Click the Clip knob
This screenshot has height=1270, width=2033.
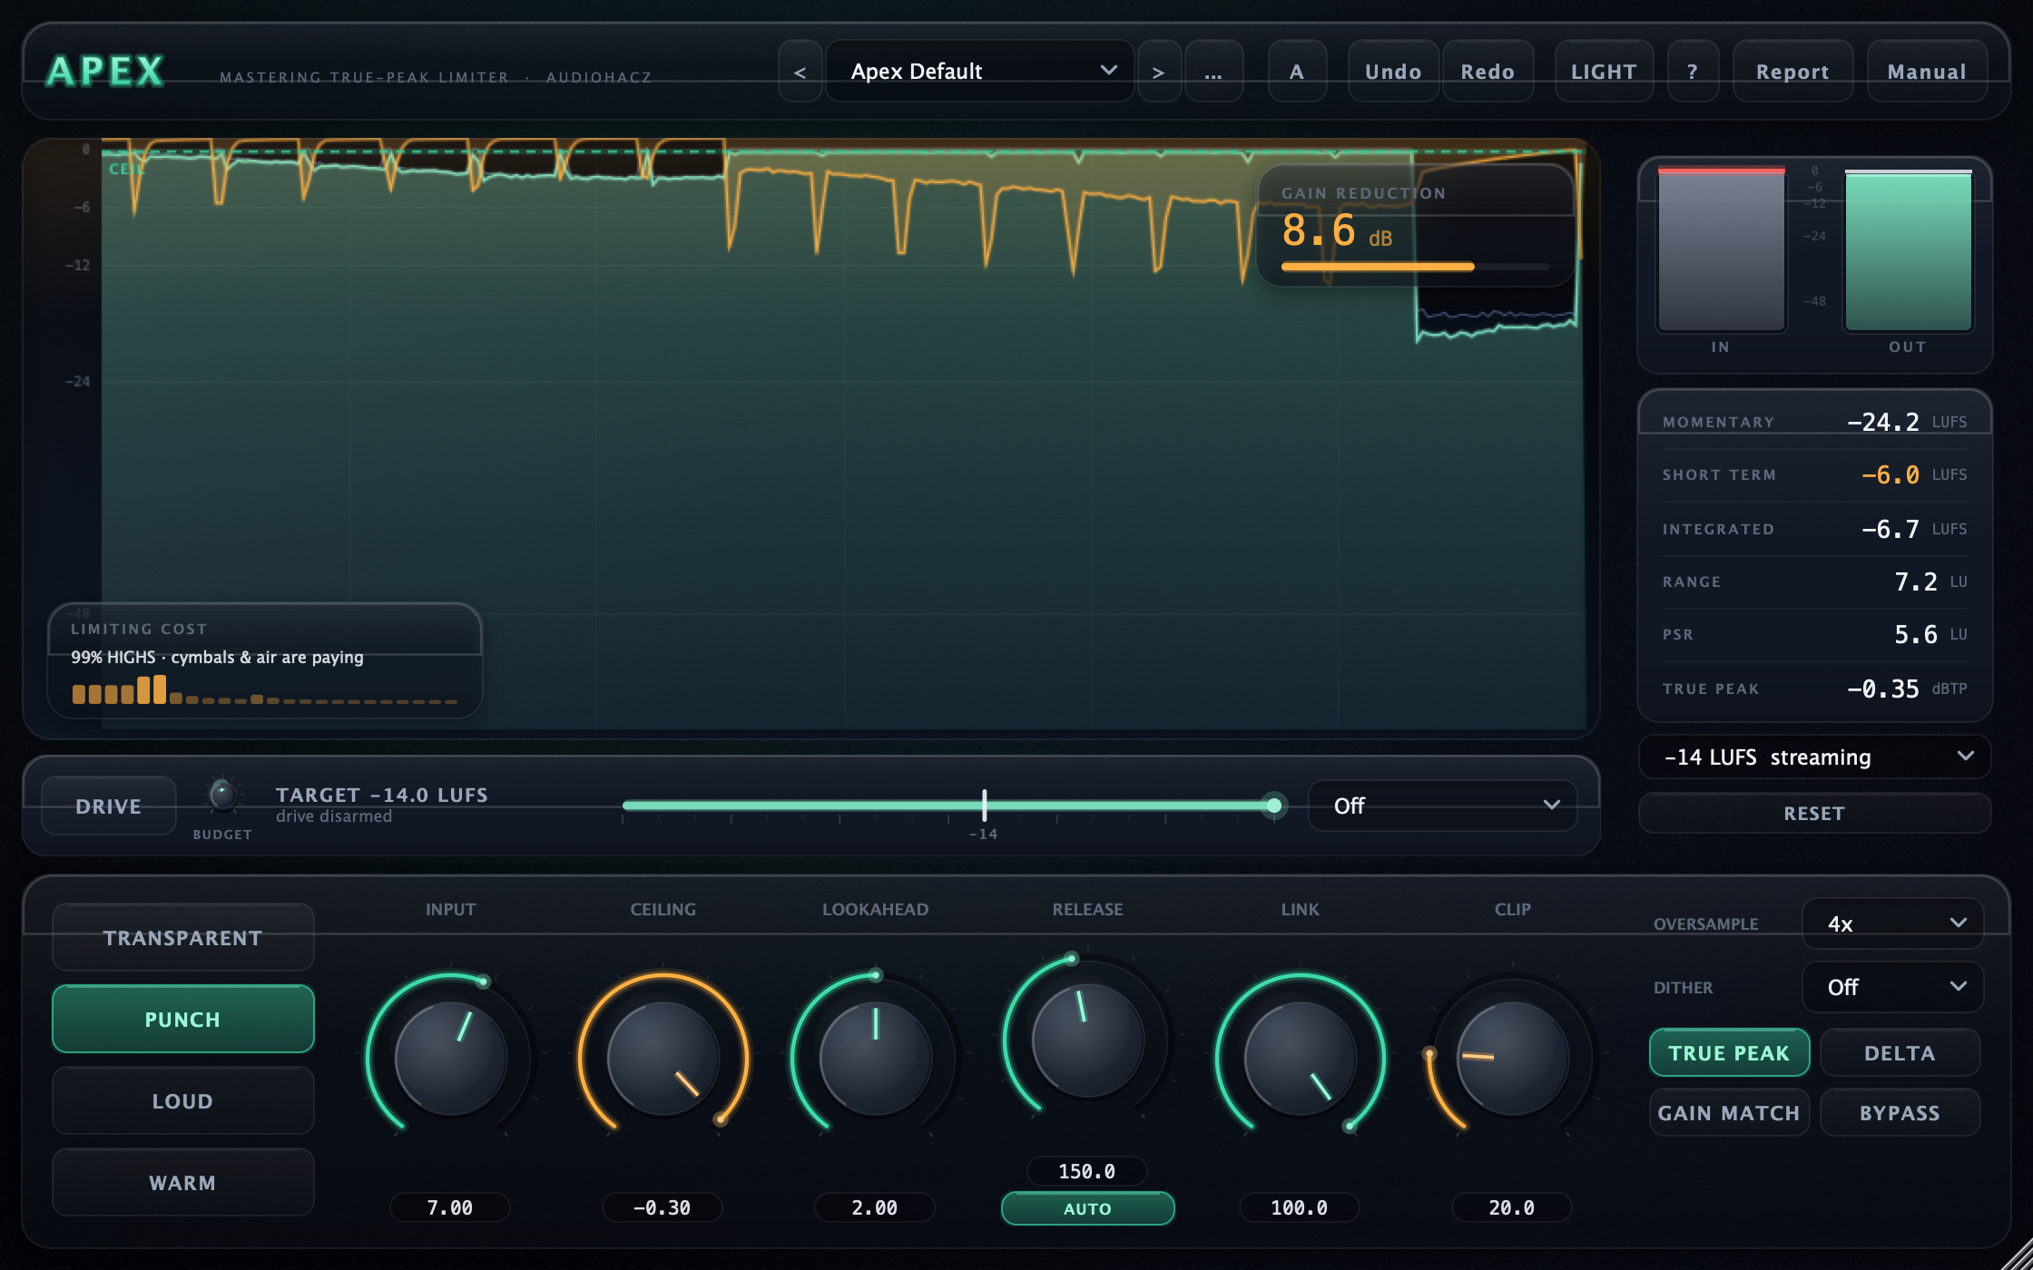pos(1513,1058)
